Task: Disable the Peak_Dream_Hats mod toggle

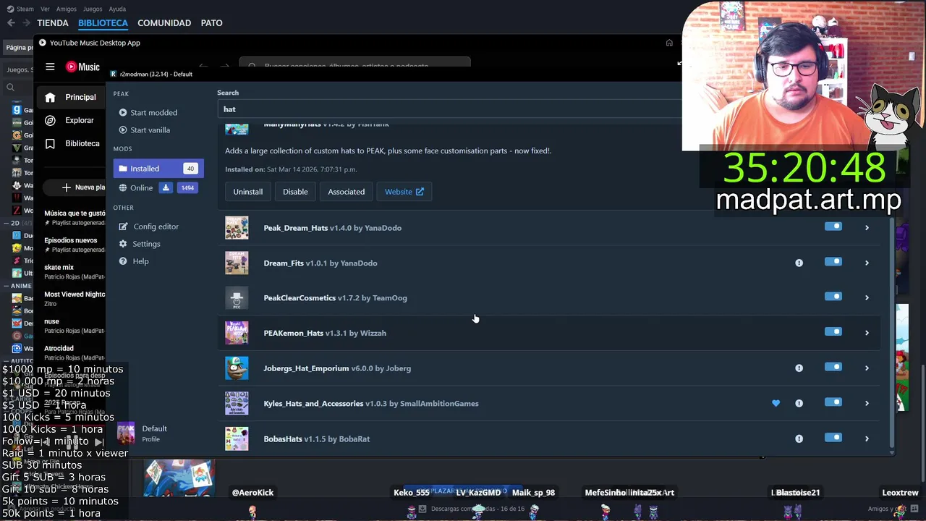Action: 833,226
